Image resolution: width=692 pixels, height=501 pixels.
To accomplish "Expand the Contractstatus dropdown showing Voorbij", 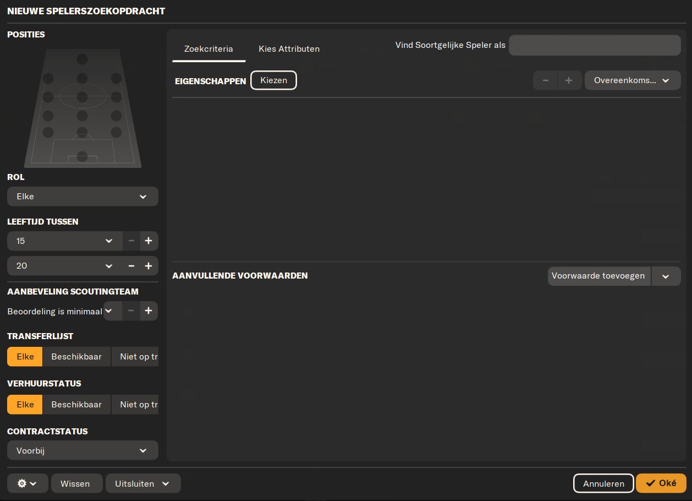I will click(83, 450).
